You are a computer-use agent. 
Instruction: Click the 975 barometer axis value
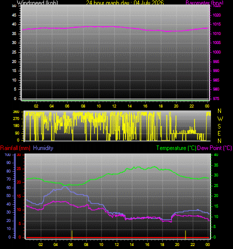pos(216,98)
